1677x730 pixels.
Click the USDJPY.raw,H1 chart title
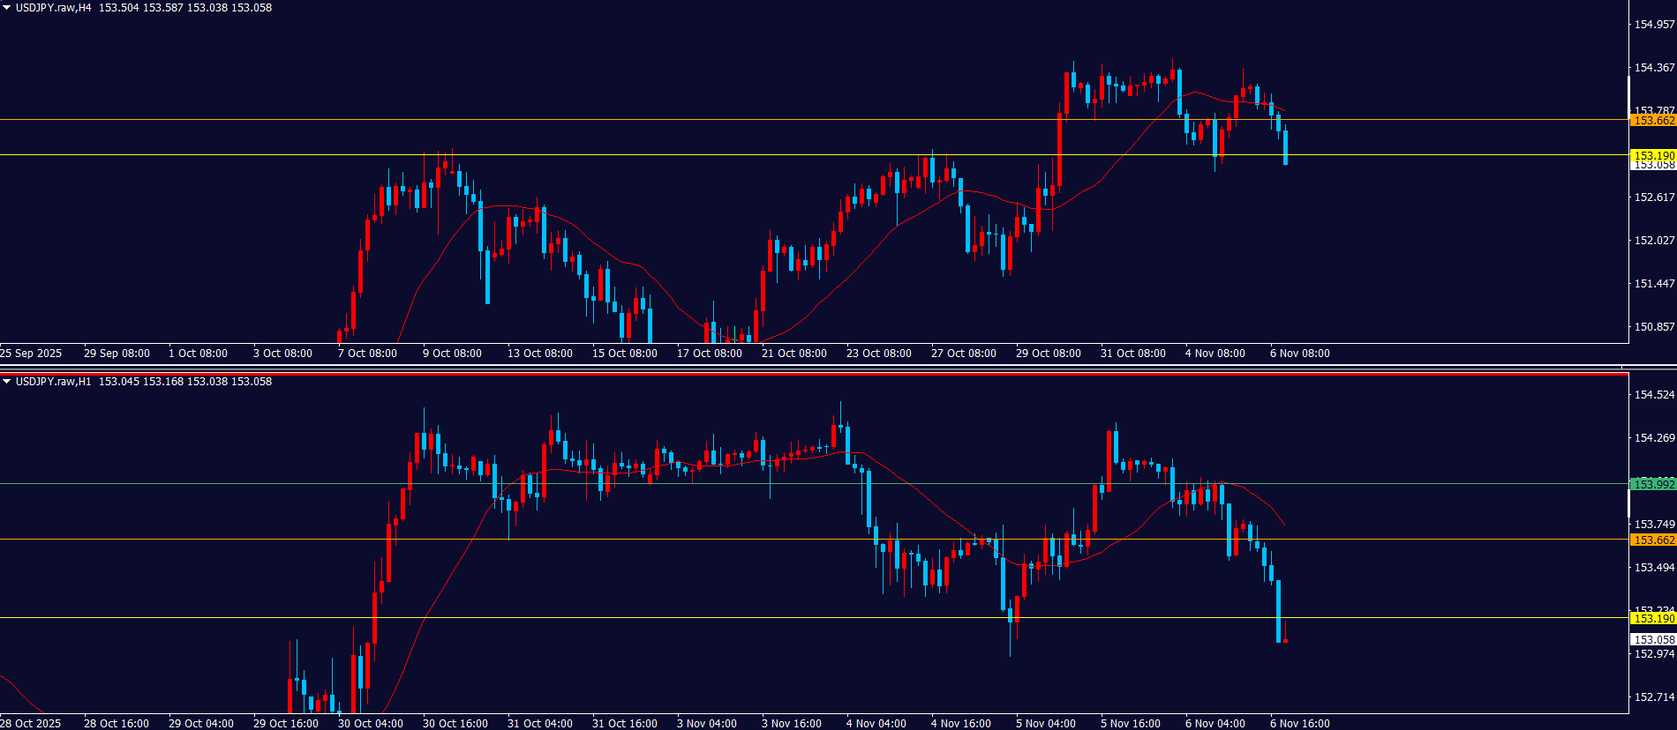pos(54,382)
